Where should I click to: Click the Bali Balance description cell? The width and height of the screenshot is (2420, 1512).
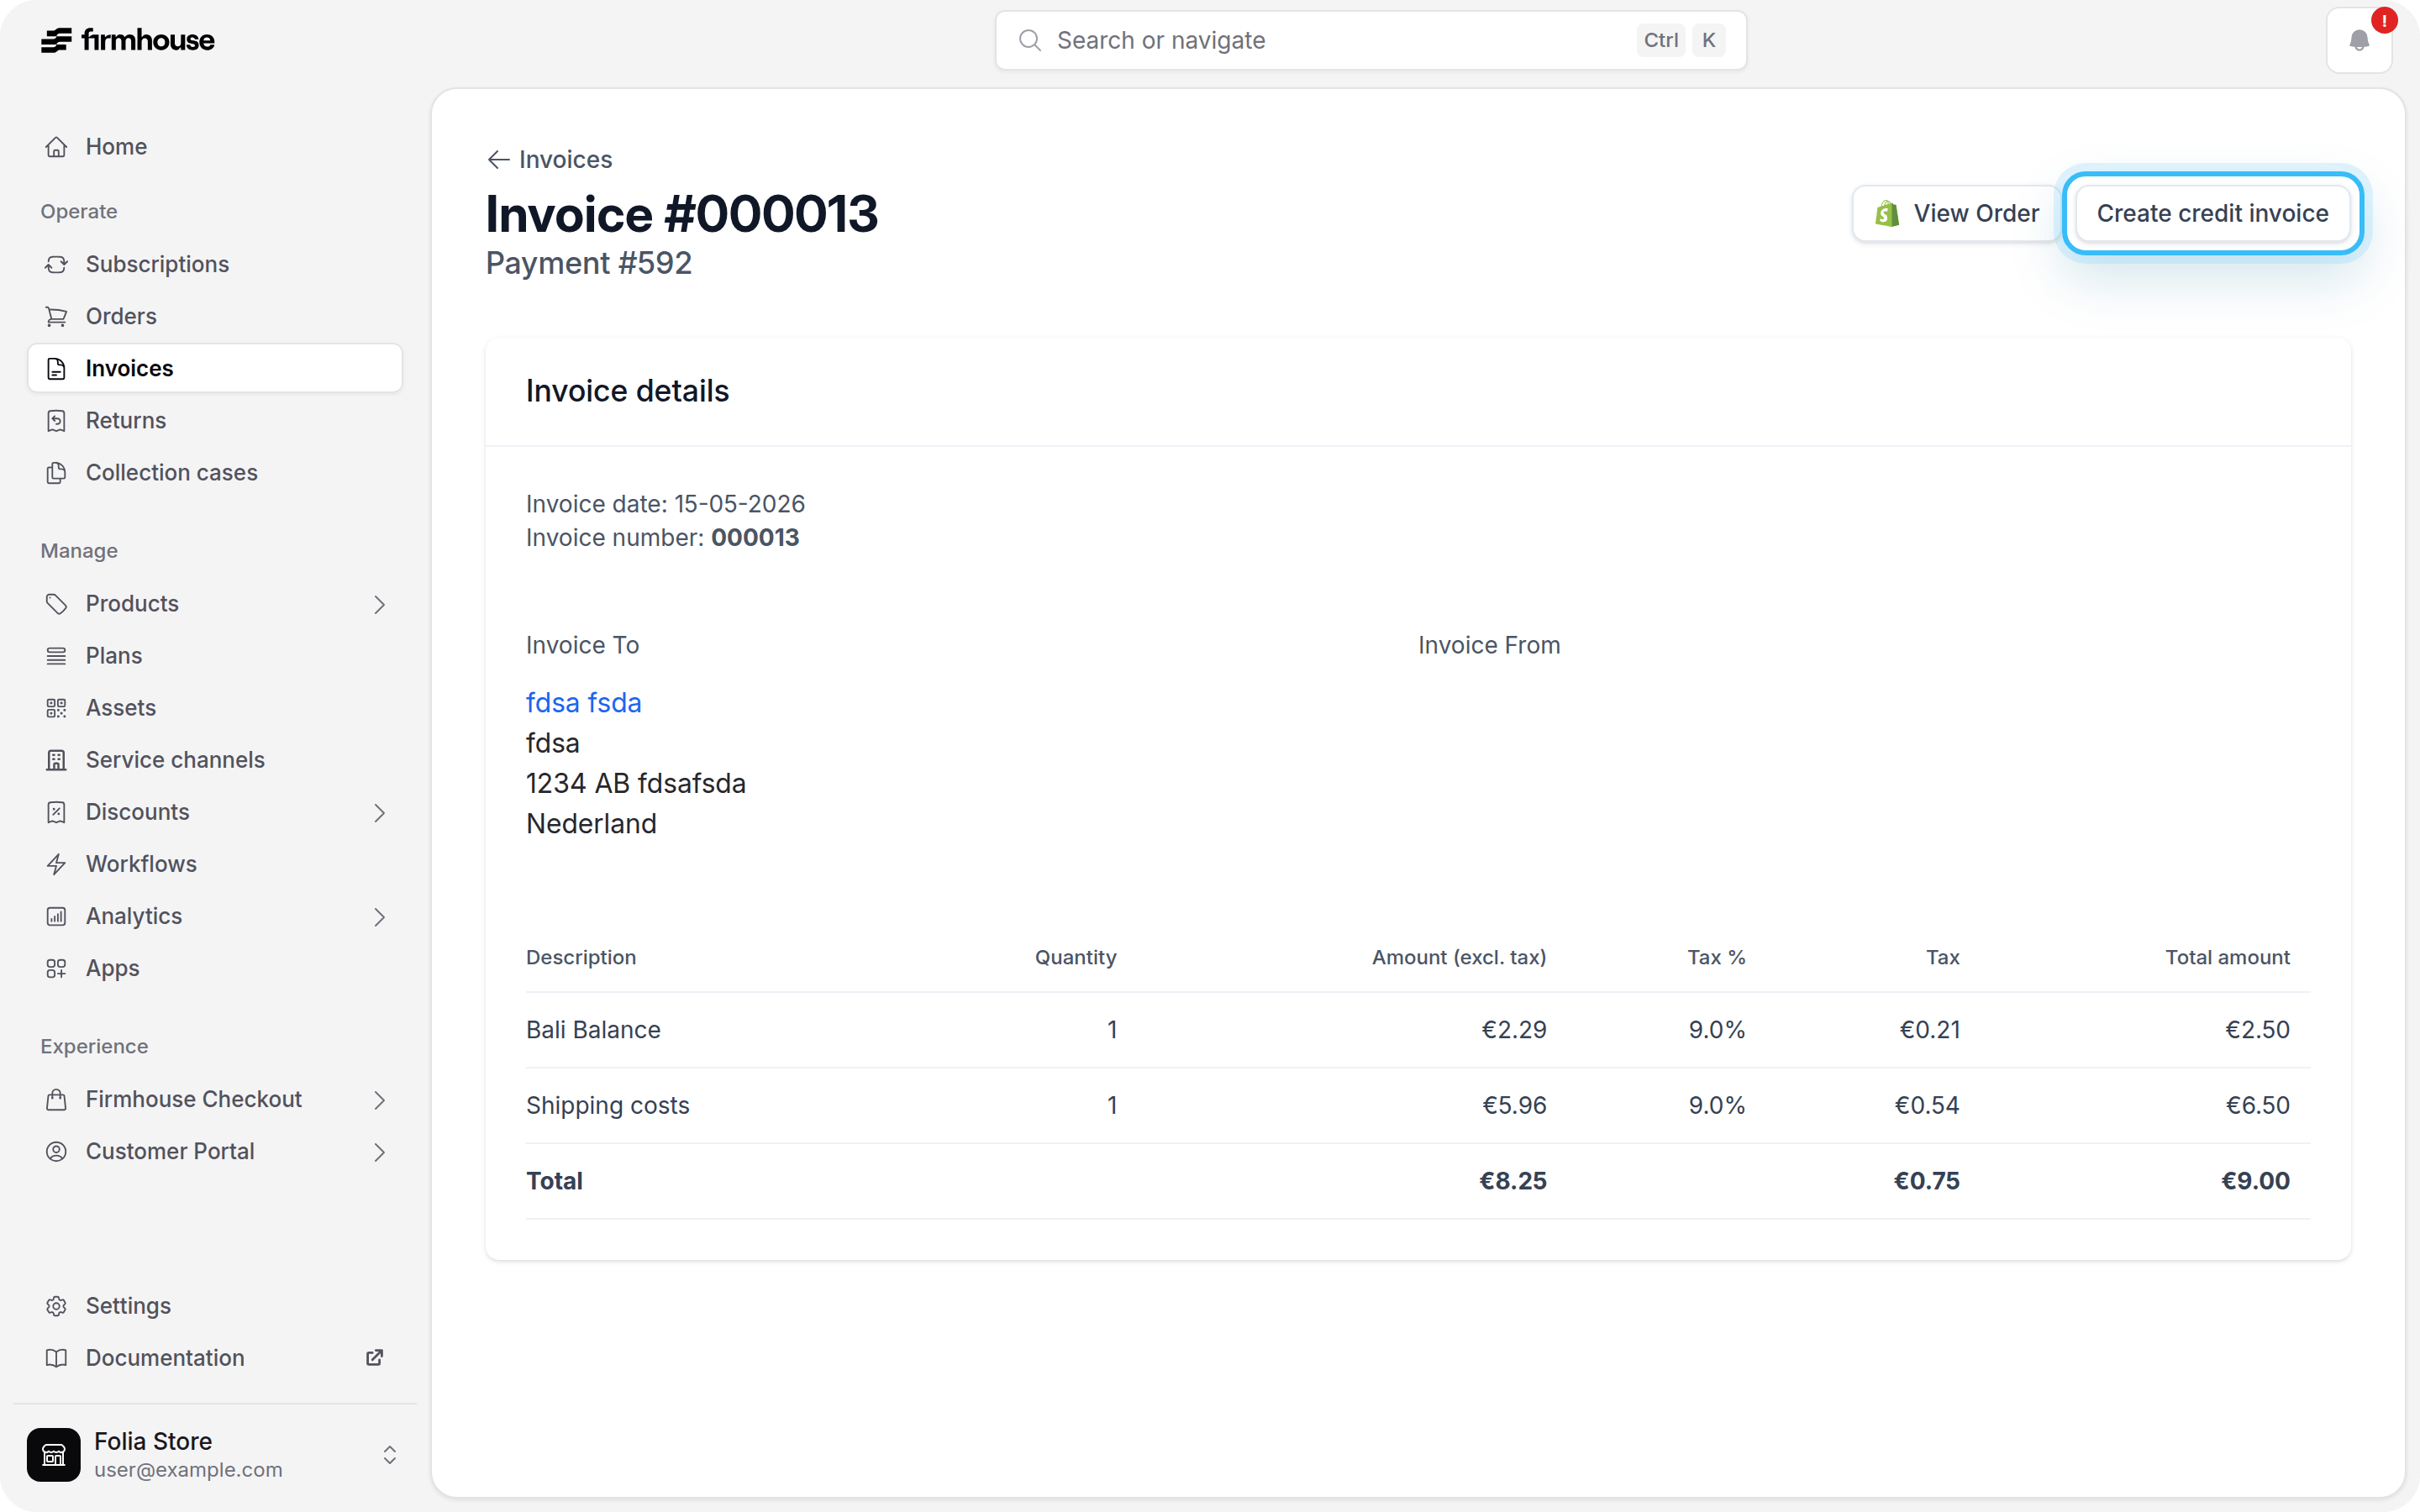(593, 1030)
